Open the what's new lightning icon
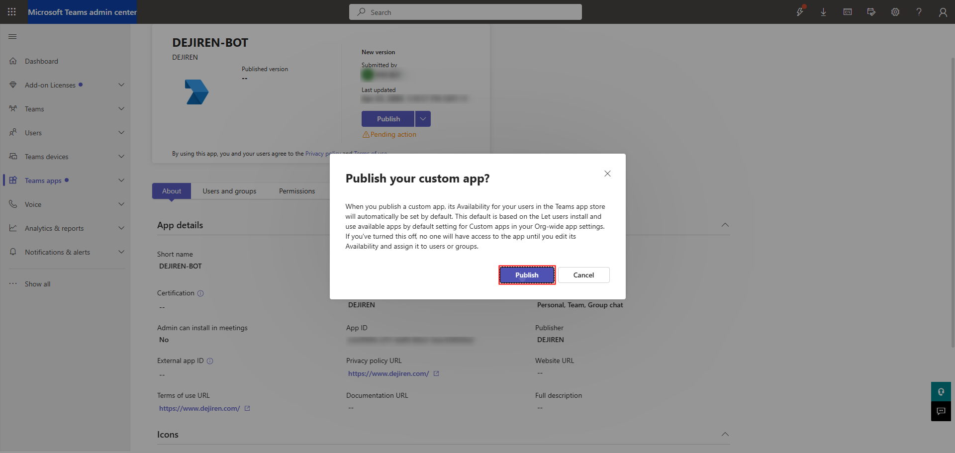The image size is (955, 453). tap(800, 11)
